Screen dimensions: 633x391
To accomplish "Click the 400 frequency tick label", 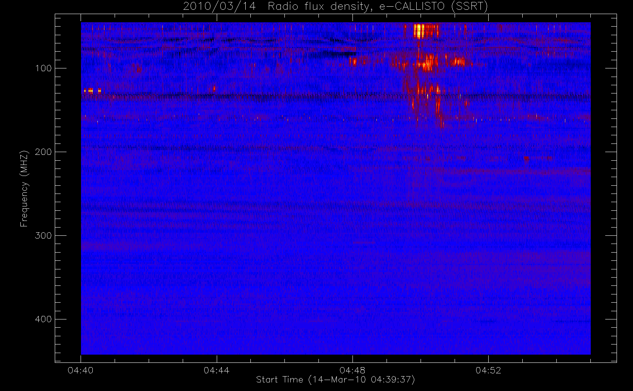I will 43,319.
